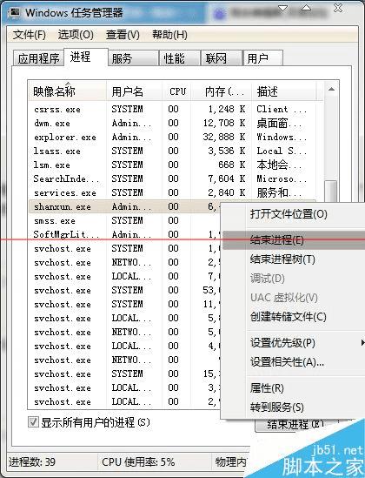Image resolution: width=365 pixels, height=478 pixels.
Task: Sort by 描述 column header
Action: click(284, 91)
